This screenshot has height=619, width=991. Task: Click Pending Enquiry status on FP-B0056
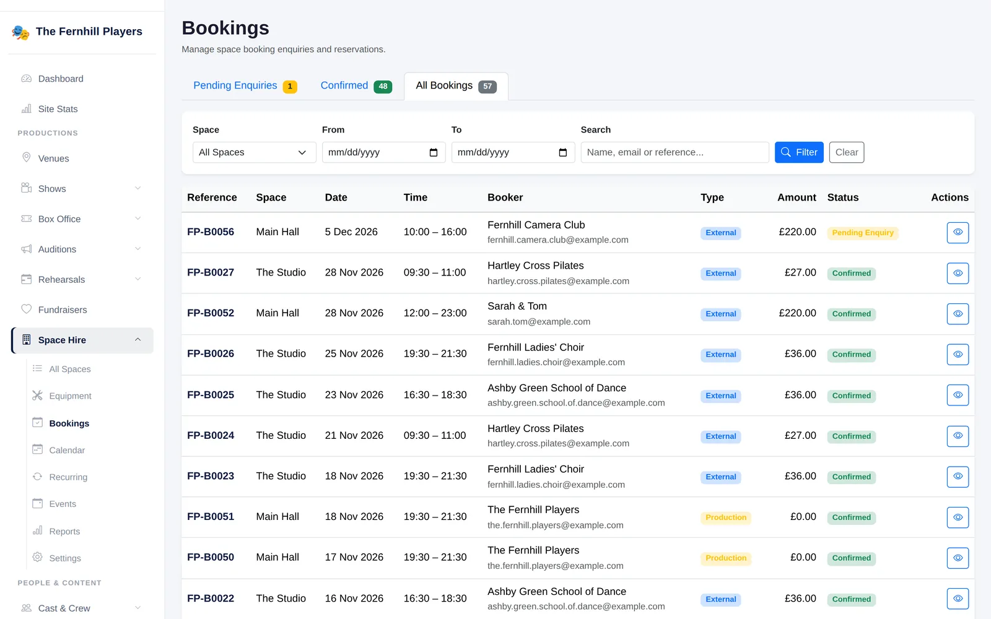click(x=863, y=233)
